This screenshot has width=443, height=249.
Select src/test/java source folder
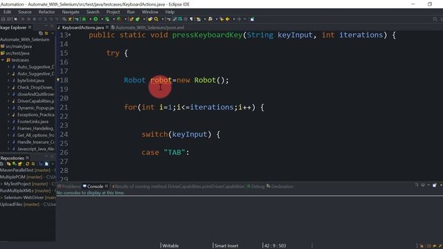(15, 53)
